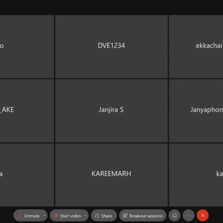Open audio options arrow next to Unmute

tap(45, 216)
